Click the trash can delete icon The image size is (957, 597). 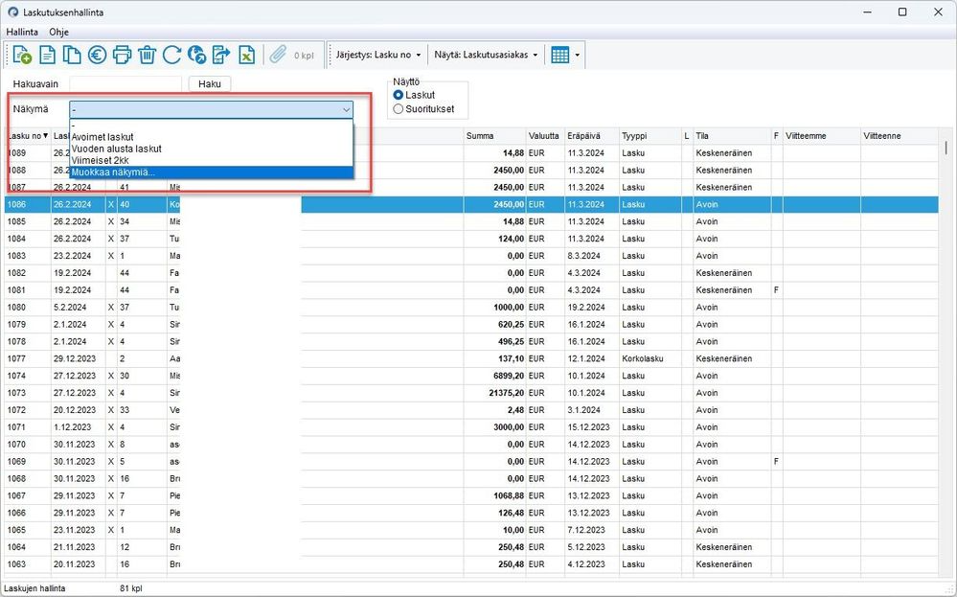coord(147,56)
